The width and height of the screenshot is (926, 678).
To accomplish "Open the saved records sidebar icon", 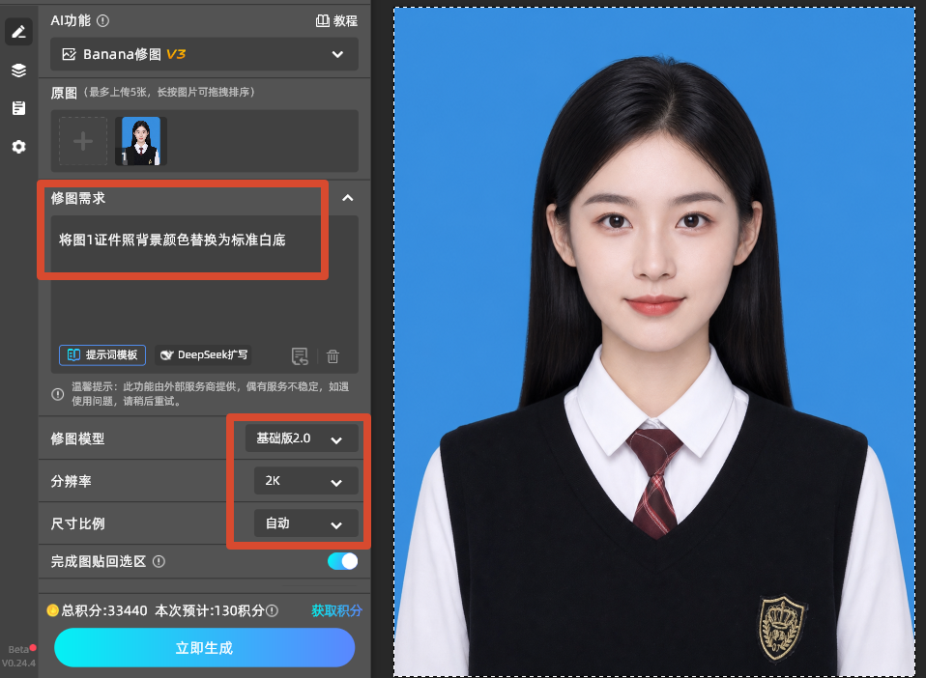I will 19,108.
